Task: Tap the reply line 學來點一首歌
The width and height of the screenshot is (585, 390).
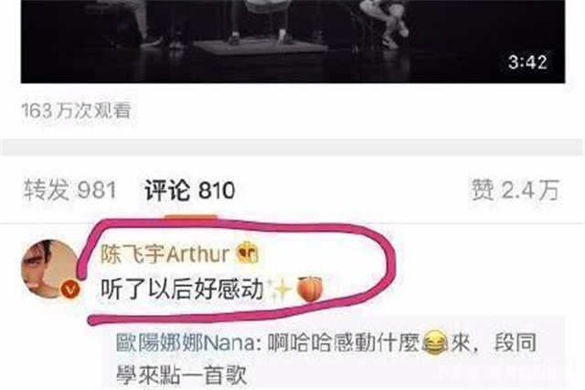Action: click(x=182, y=374)
